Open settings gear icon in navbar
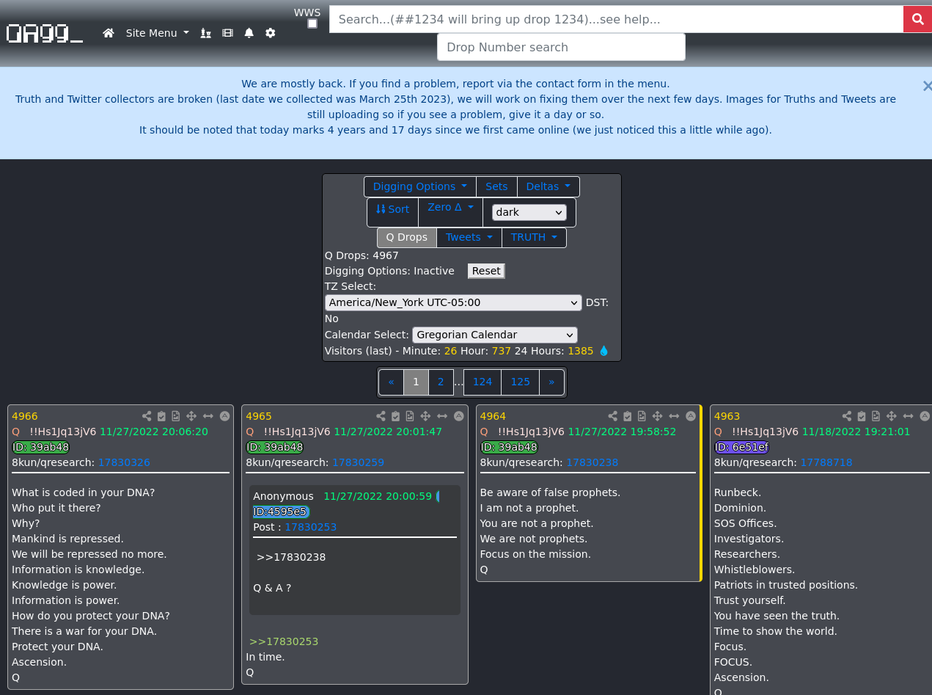Viewport: 932px width, 695px height. pos(271,33)
